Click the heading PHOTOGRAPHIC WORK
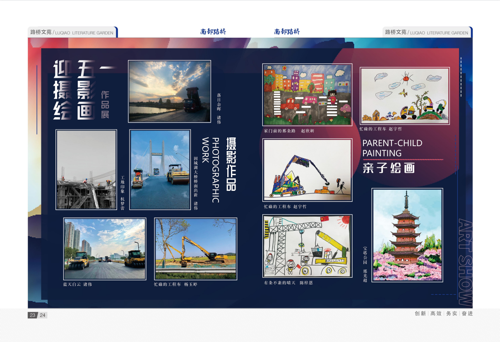The image size is (500, 342). pyautogui.click(x=211, y=170)
